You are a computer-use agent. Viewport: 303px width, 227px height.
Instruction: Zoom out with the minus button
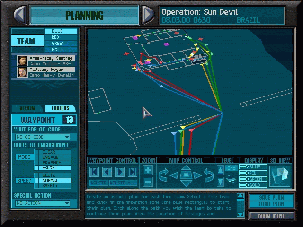(x=148, y=182)
